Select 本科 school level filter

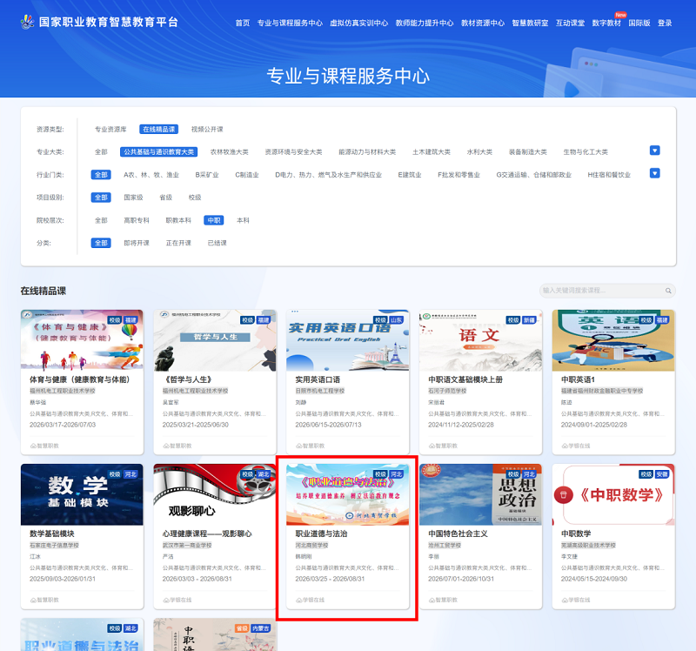[x=243, y=221]
